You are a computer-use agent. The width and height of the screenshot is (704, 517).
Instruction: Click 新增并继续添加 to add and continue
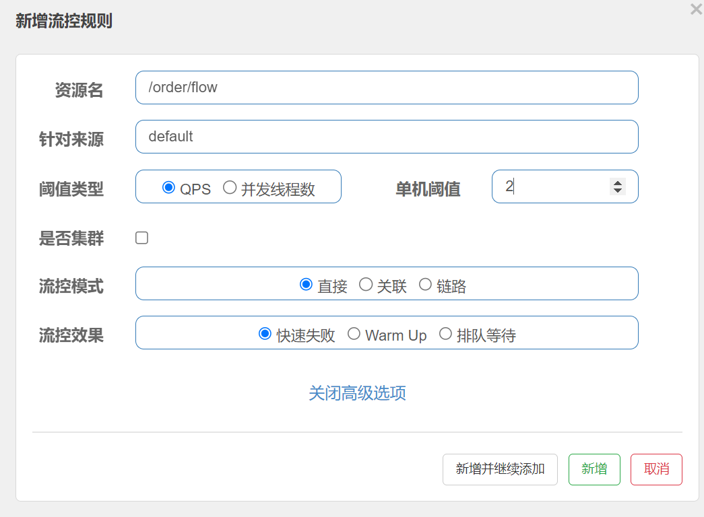point(500,469)
